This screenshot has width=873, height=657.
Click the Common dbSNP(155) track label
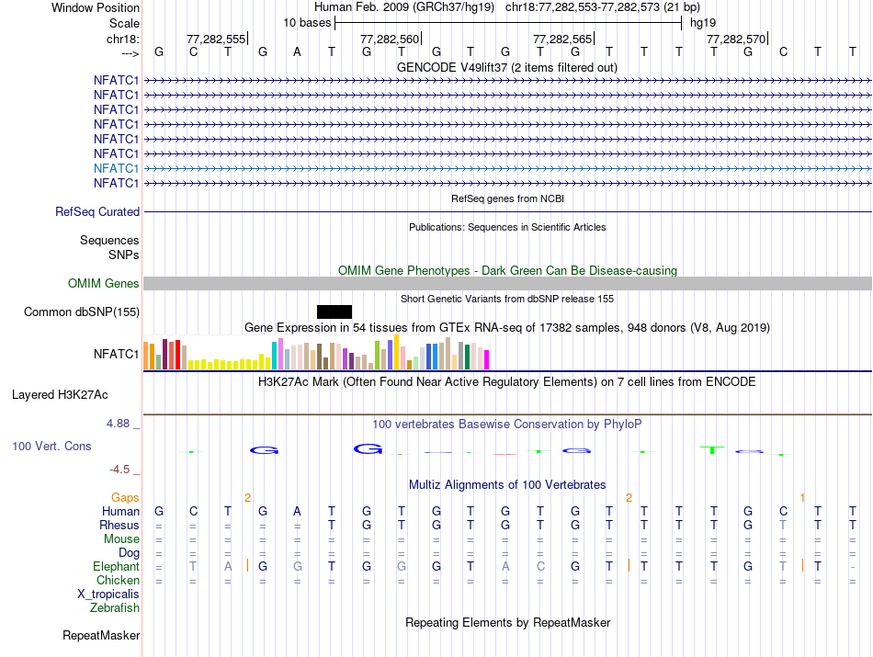click(x=82, y=312)
